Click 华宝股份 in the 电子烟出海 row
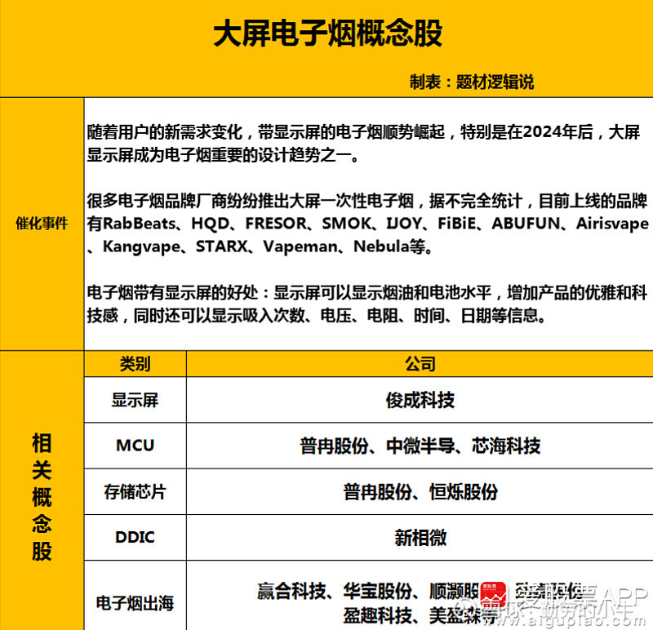Image resolution: width=653 pixels, height=630 pixels. [378, 591]
